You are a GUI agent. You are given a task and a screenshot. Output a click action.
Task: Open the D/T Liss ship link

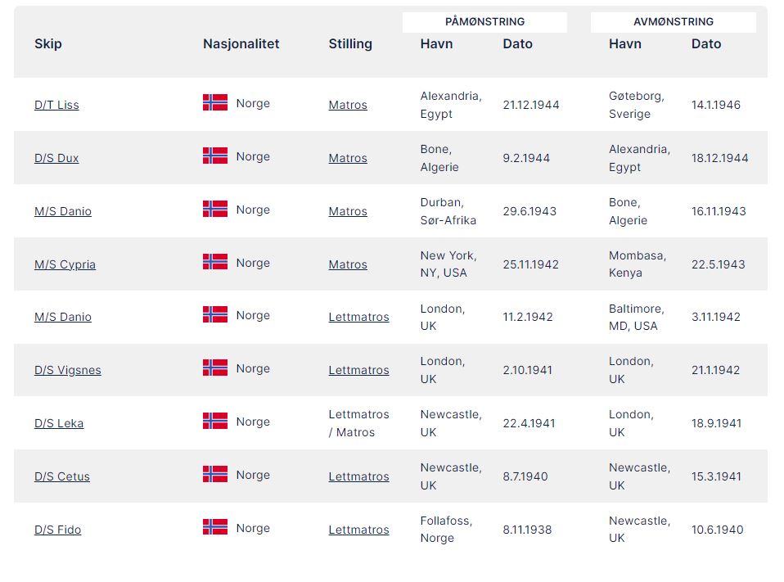coord(56,105)
